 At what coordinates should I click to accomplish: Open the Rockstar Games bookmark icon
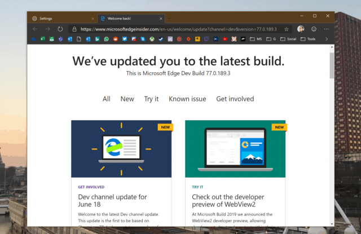tap(197, 39)
